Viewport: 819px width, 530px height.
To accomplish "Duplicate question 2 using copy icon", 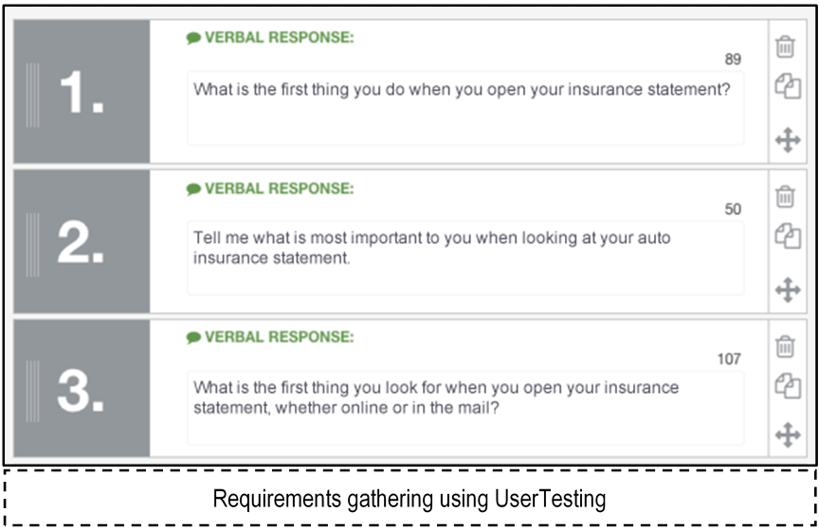I will point(788,236).
